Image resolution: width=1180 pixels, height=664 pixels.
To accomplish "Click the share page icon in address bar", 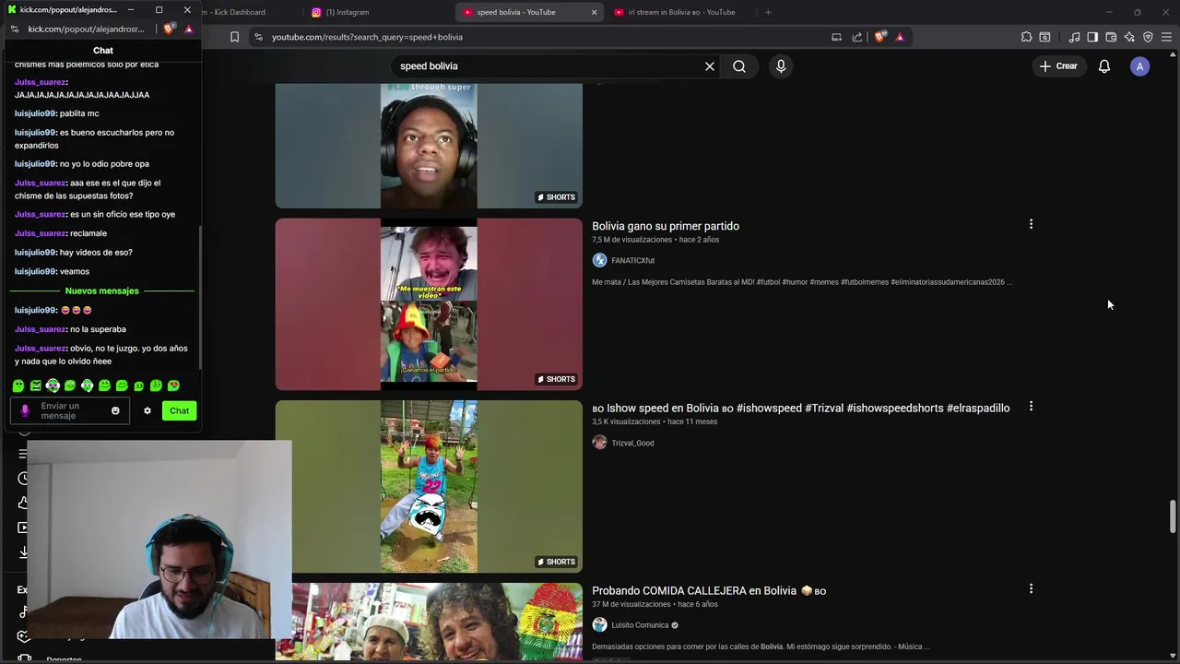I will click(857, 37).
